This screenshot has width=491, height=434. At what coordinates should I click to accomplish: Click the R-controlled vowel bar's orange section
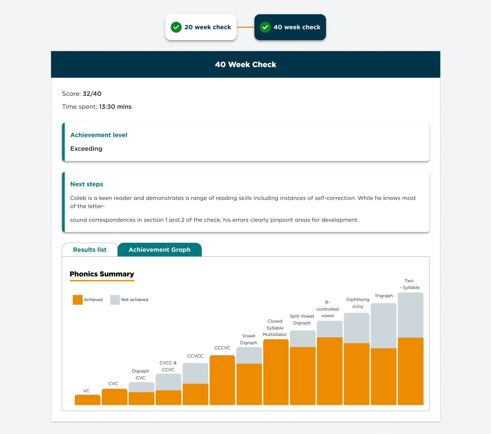[x=329, y=371]
